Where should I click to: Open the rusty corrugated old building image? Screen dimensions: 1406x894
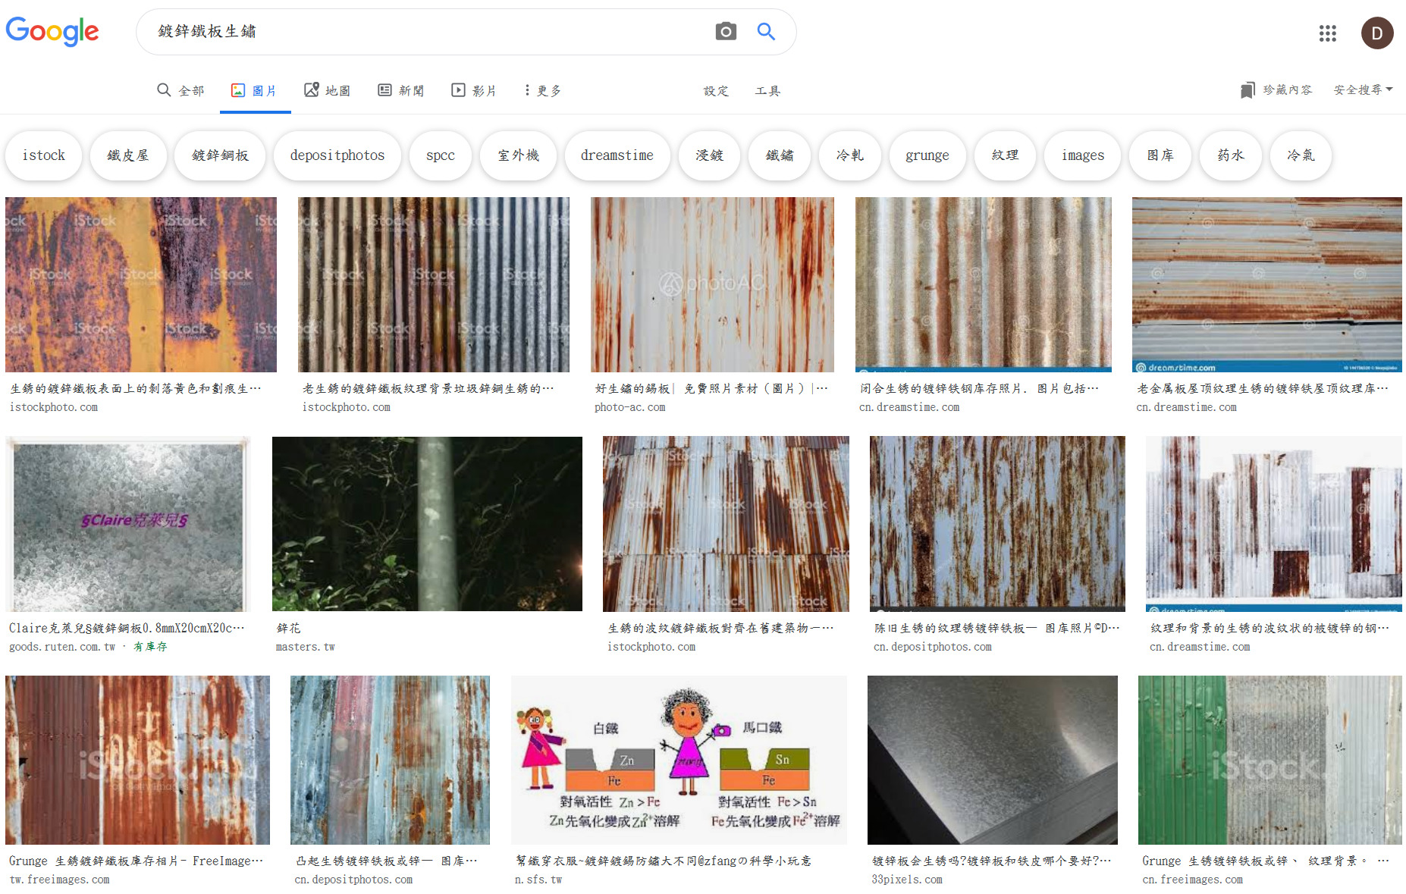click(727, 524)
